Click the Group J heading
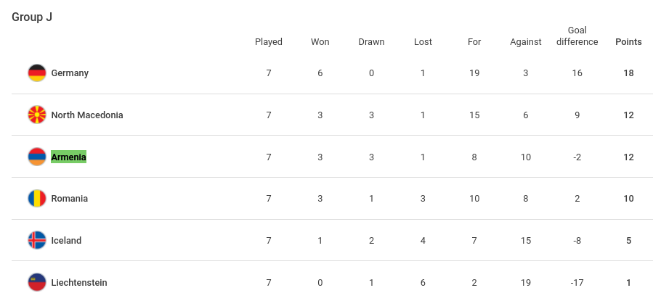The height and width of the screenshot is (301, 653). pyautogui.click(x=32, y=17)
